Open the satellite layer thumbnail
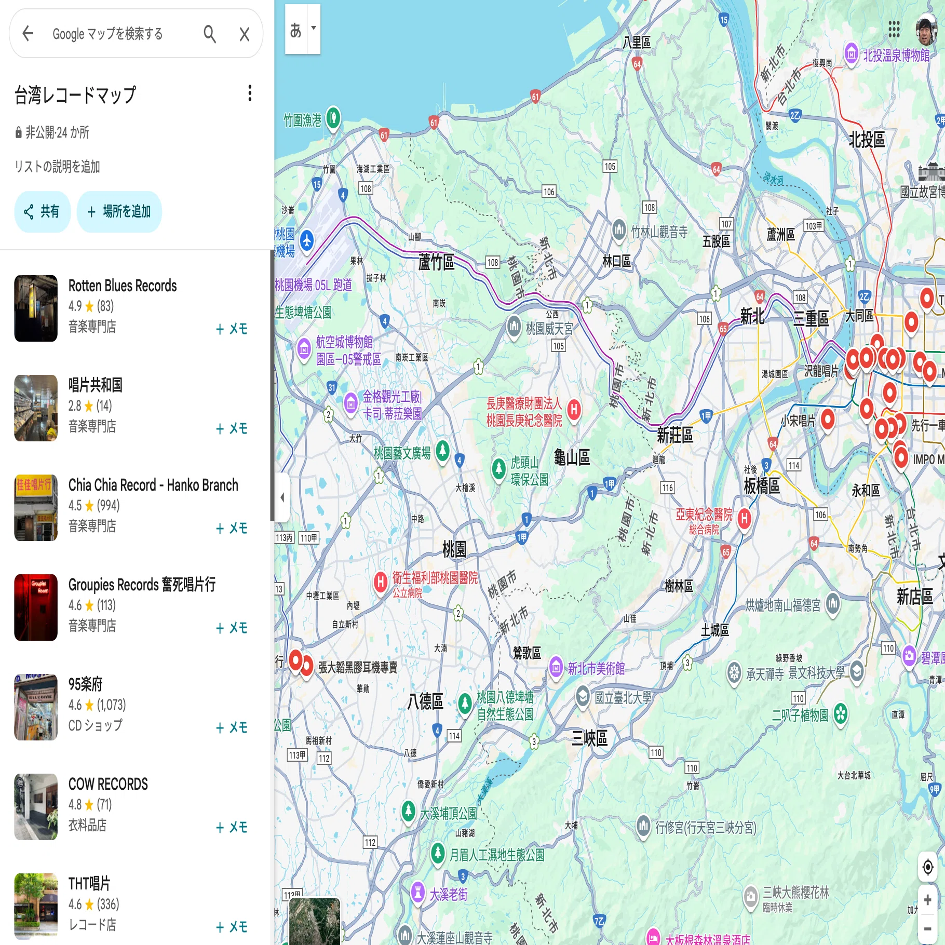The height and width of the screenshot is (945, 945). click(314, 921)
